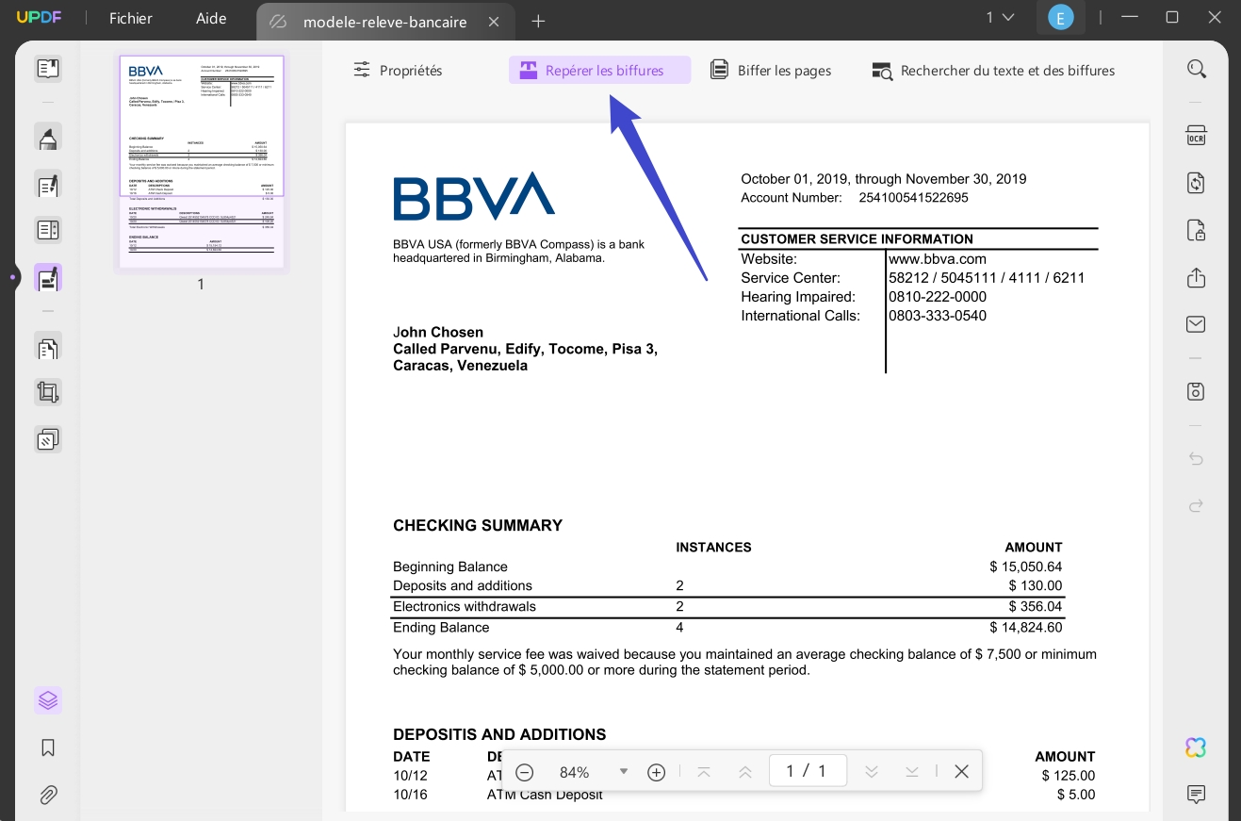
Task: Select the modele-releve-bancaire tab
Action: [384, 22]
